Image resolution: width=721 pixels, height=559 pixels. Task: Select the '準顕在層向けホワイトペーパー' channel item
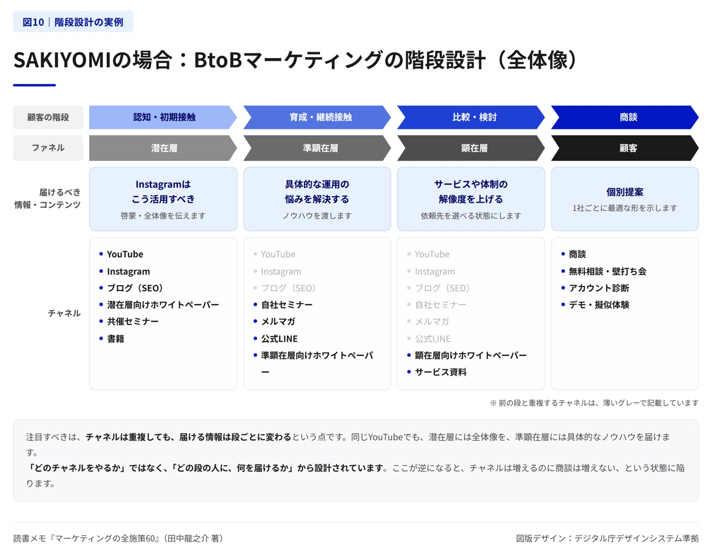click(317, 363)
